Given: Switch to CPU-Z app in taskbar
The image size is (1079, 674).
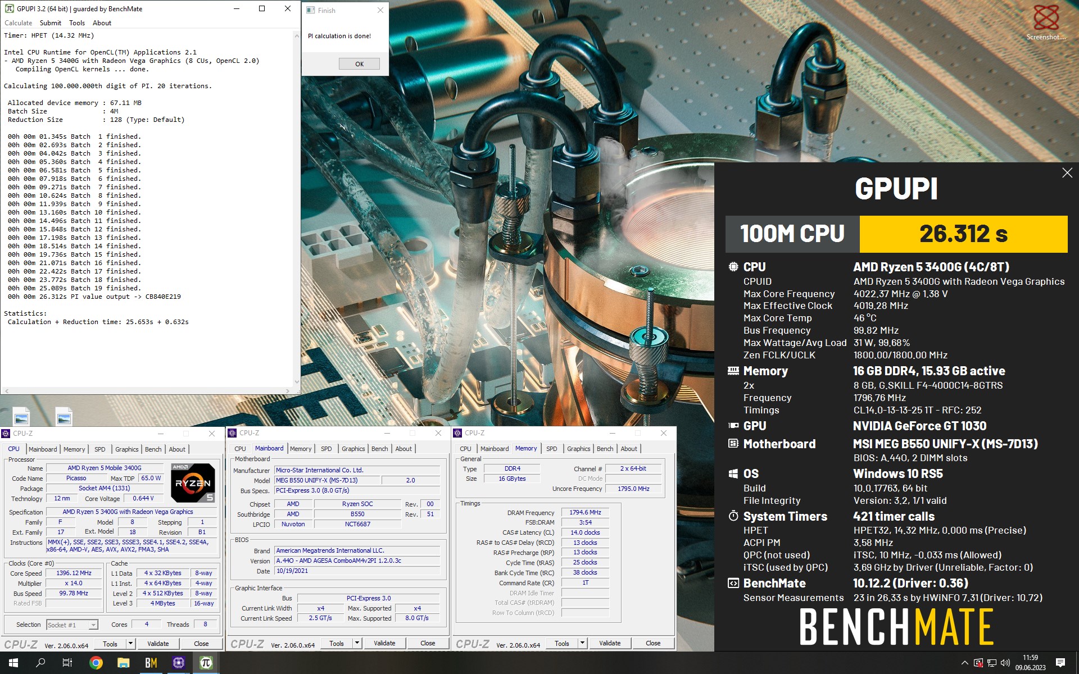Looking at the screenshot, I should point(179,663).
